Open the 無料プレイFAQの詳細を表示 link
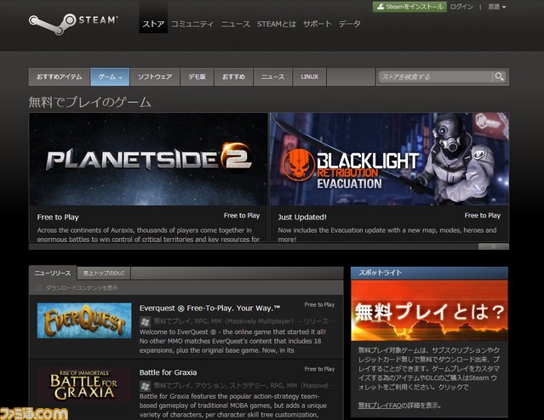The width and height of the screenshot is (544, 420). (399, 405)
